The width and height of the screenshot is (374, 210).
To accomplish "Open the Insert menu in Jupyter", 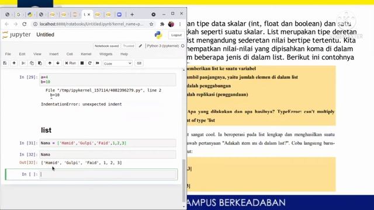I will [x=54, y=54].
